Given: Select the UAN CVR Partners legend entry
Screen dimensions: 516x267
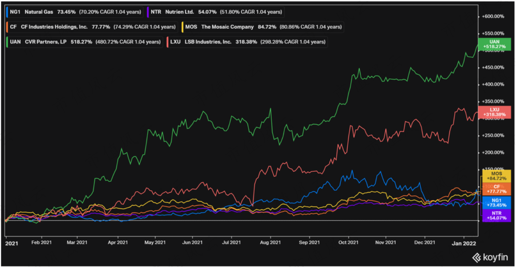Looking at the screenshot, I should click(84, 42).
